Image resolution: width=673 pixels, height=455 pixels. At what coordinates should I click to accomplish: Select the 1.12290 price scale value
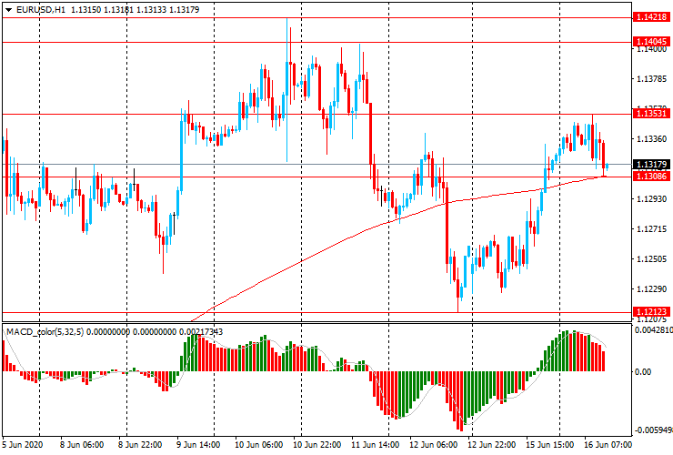click(x=652, y=289)
